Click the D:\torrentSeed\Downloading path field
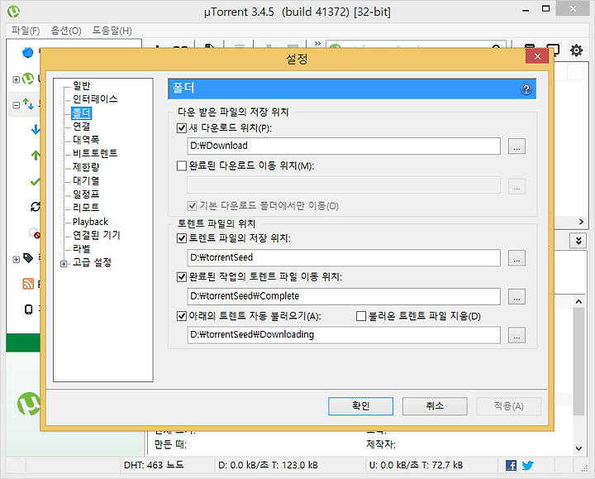The width and height of the screenshot is (595, 479). [344, 335]
